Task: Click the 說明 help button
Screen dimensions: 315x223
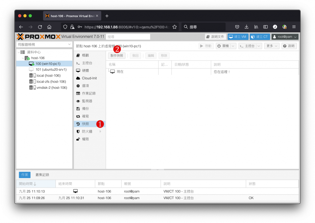Action: point(289,46)
